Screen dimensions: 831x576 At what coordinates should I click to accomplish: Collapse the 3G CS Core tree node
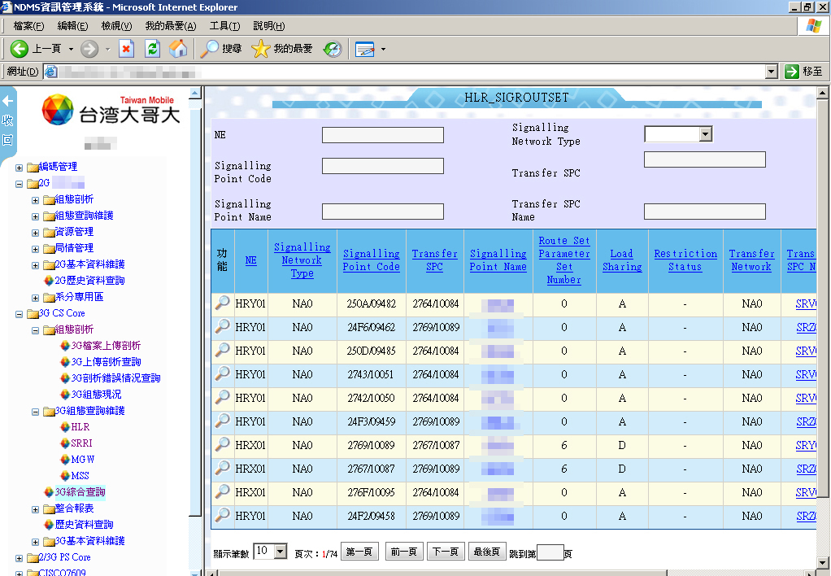[x=20, y=313]
